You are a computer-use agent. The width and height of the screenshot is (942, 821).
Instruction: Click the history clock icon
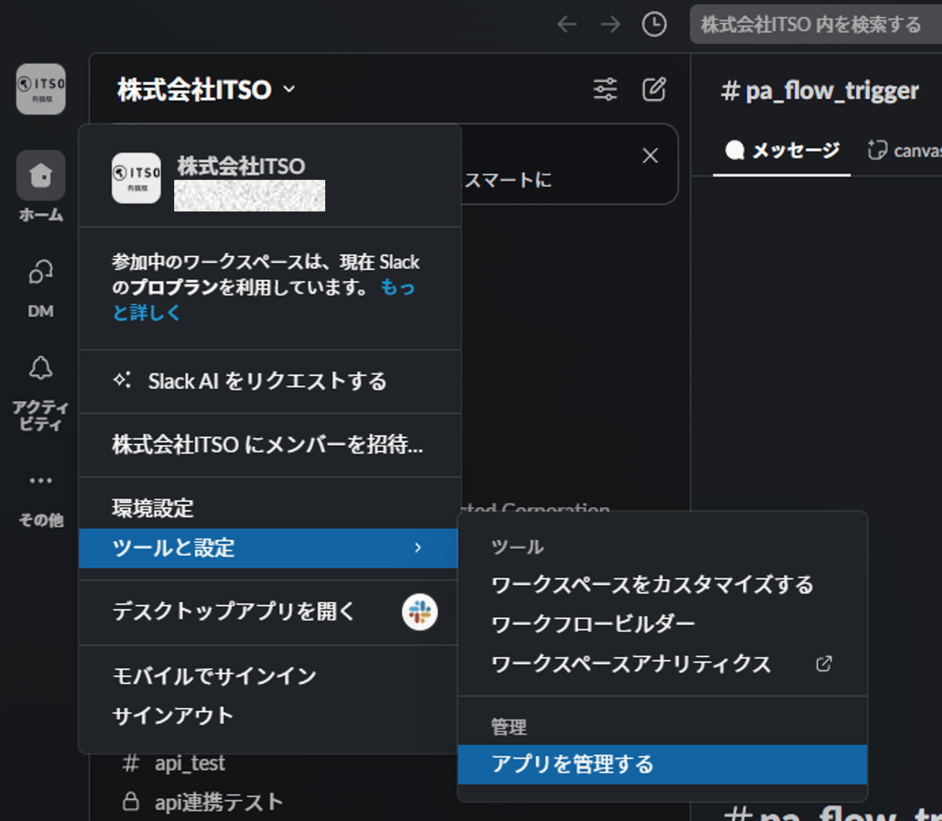coord(654,24)
